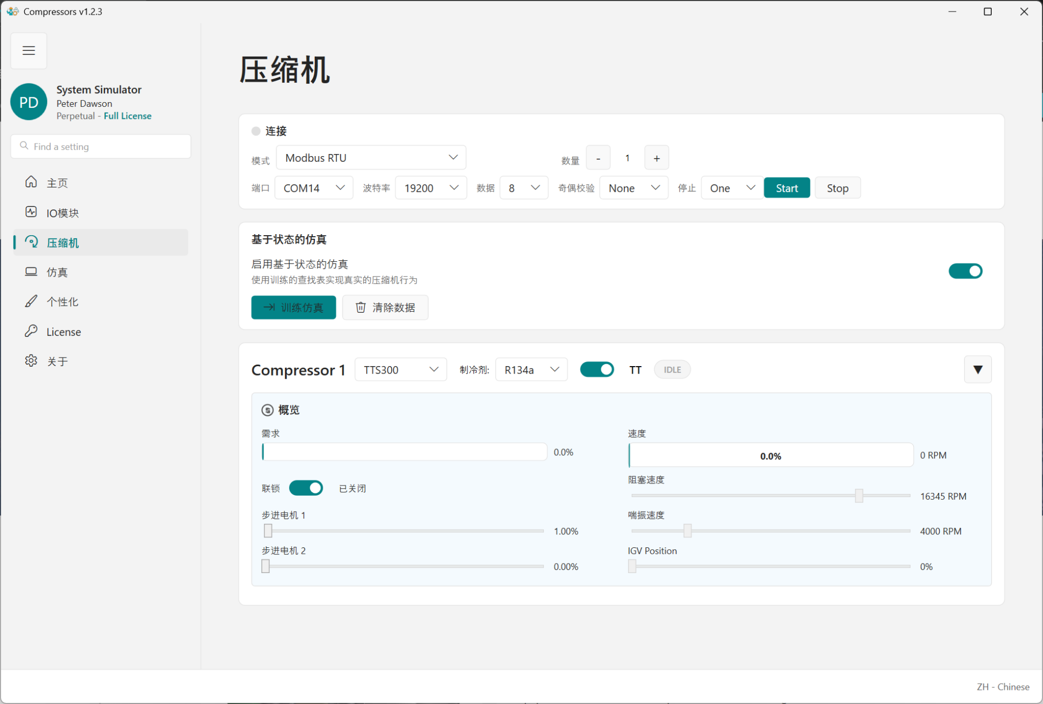
Task: Click the License key icon
Action: (x=31, y=331)
